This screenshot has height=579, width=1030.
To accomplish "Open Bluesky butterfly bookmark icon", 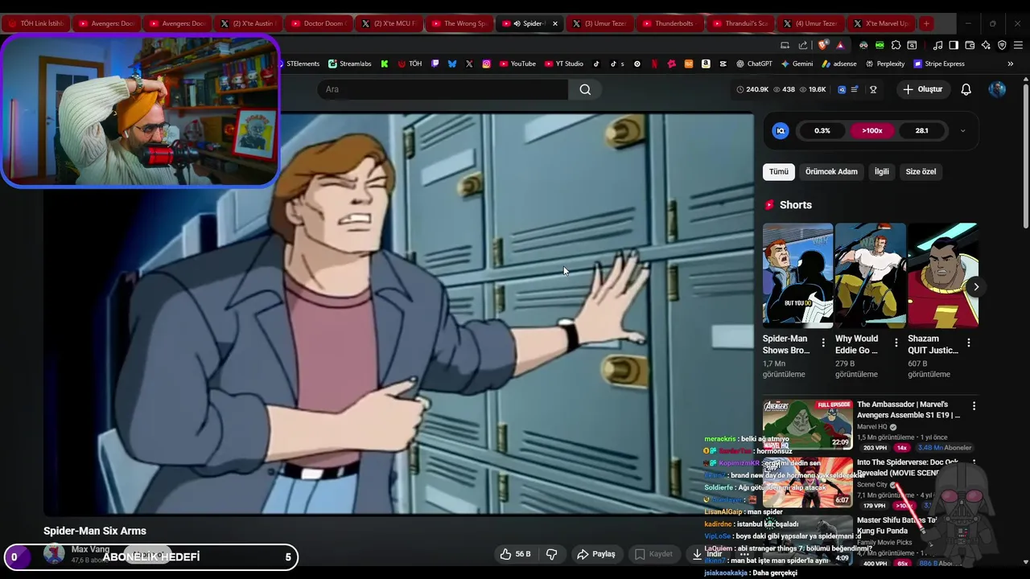I will (452, 64).
